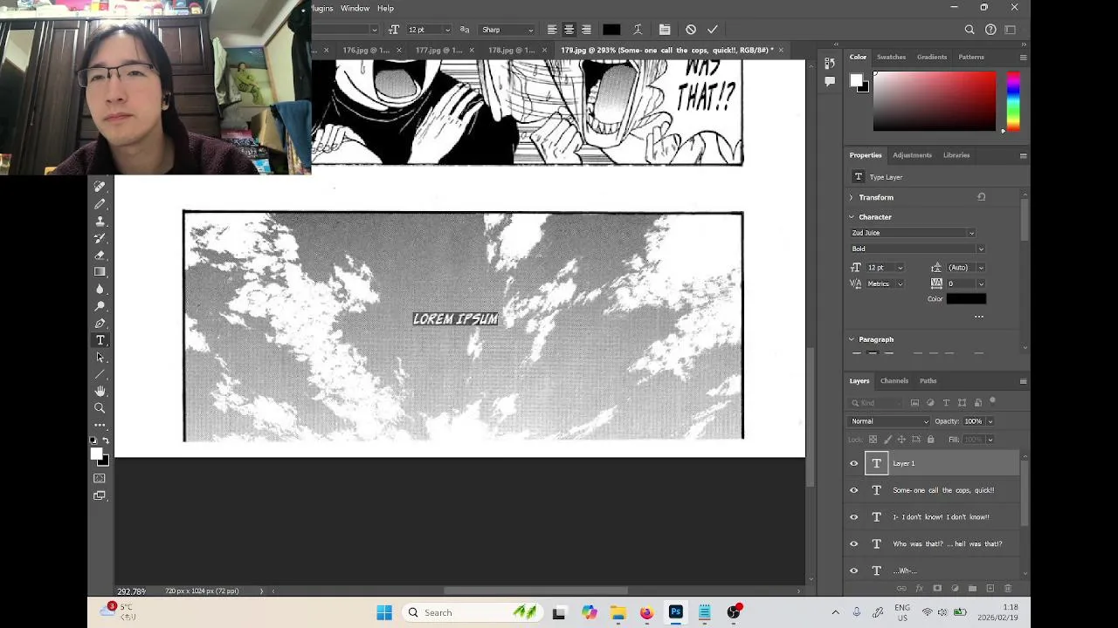Toggle lock transparent pixels in Layers
The width and height of the screenshot is (1118, 628).
click(873, 440)
